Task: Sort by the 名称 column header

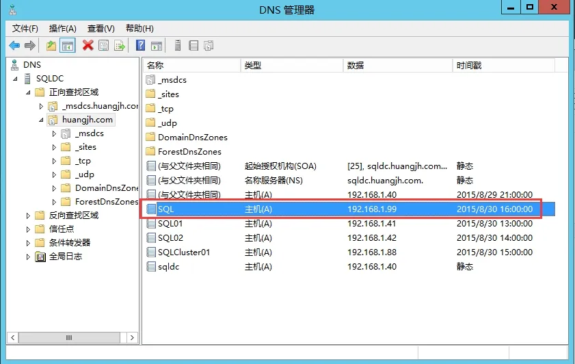Action: click(191, 65)
